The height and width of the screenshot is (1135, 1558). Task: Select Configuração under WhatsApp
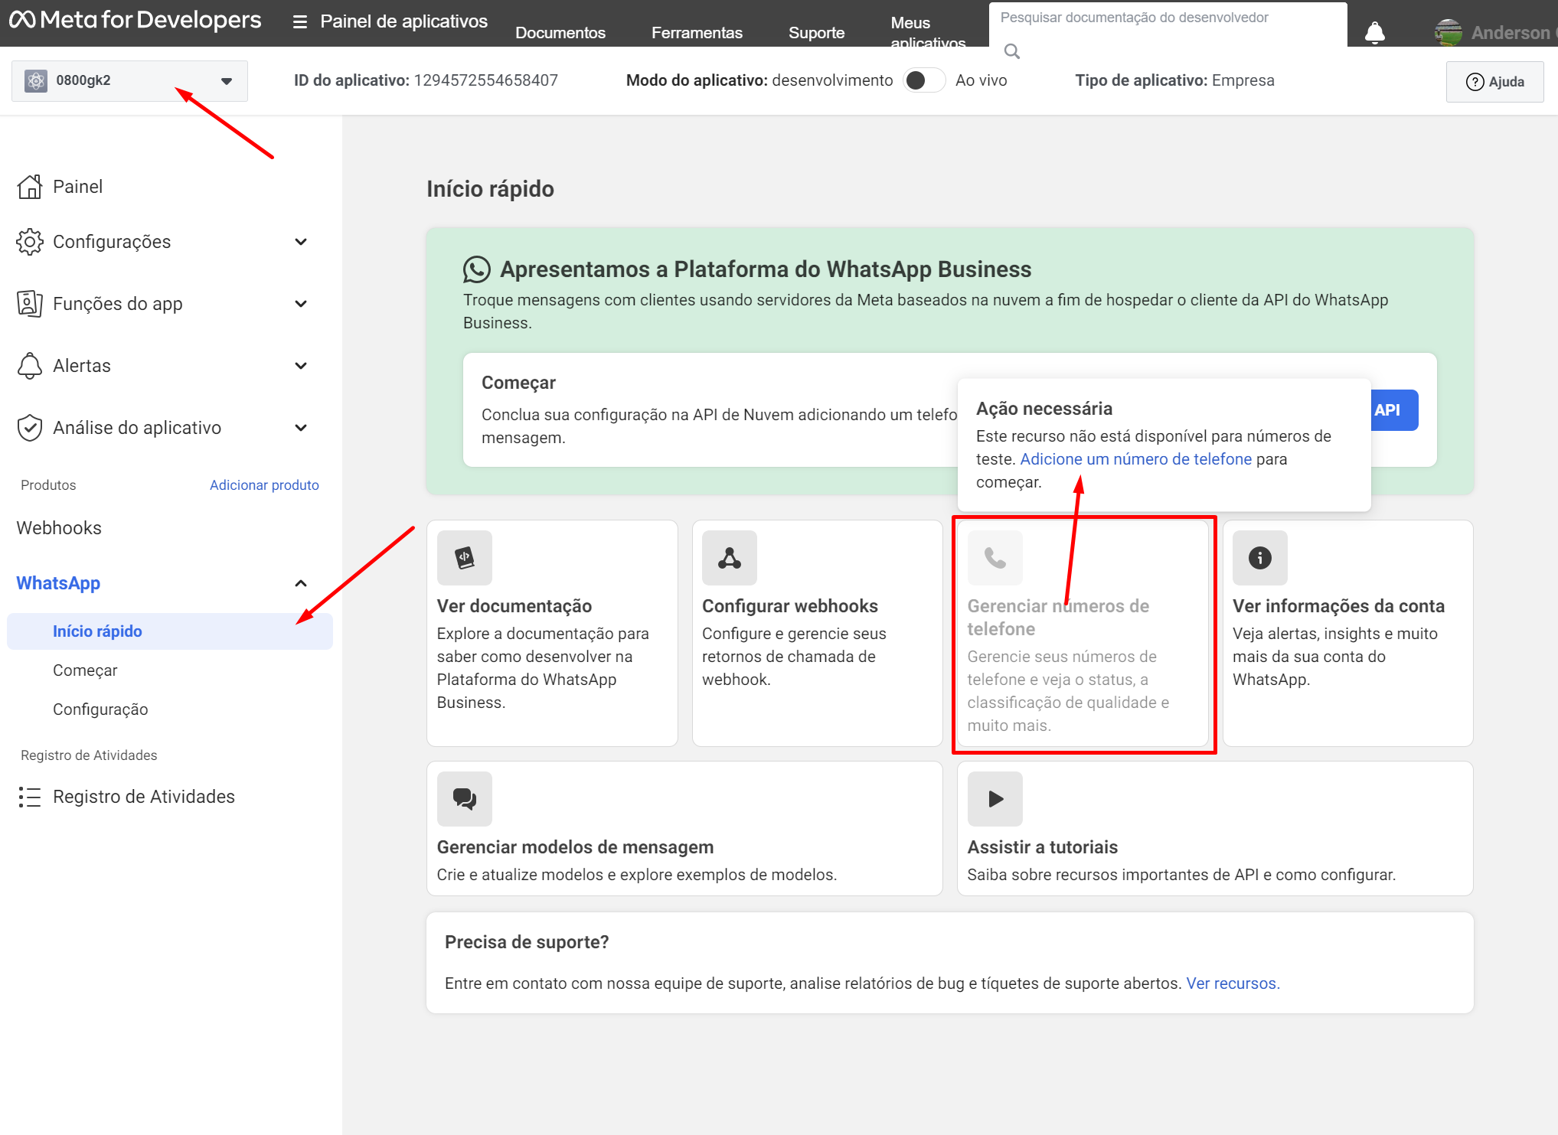click(x=100, y=709)
